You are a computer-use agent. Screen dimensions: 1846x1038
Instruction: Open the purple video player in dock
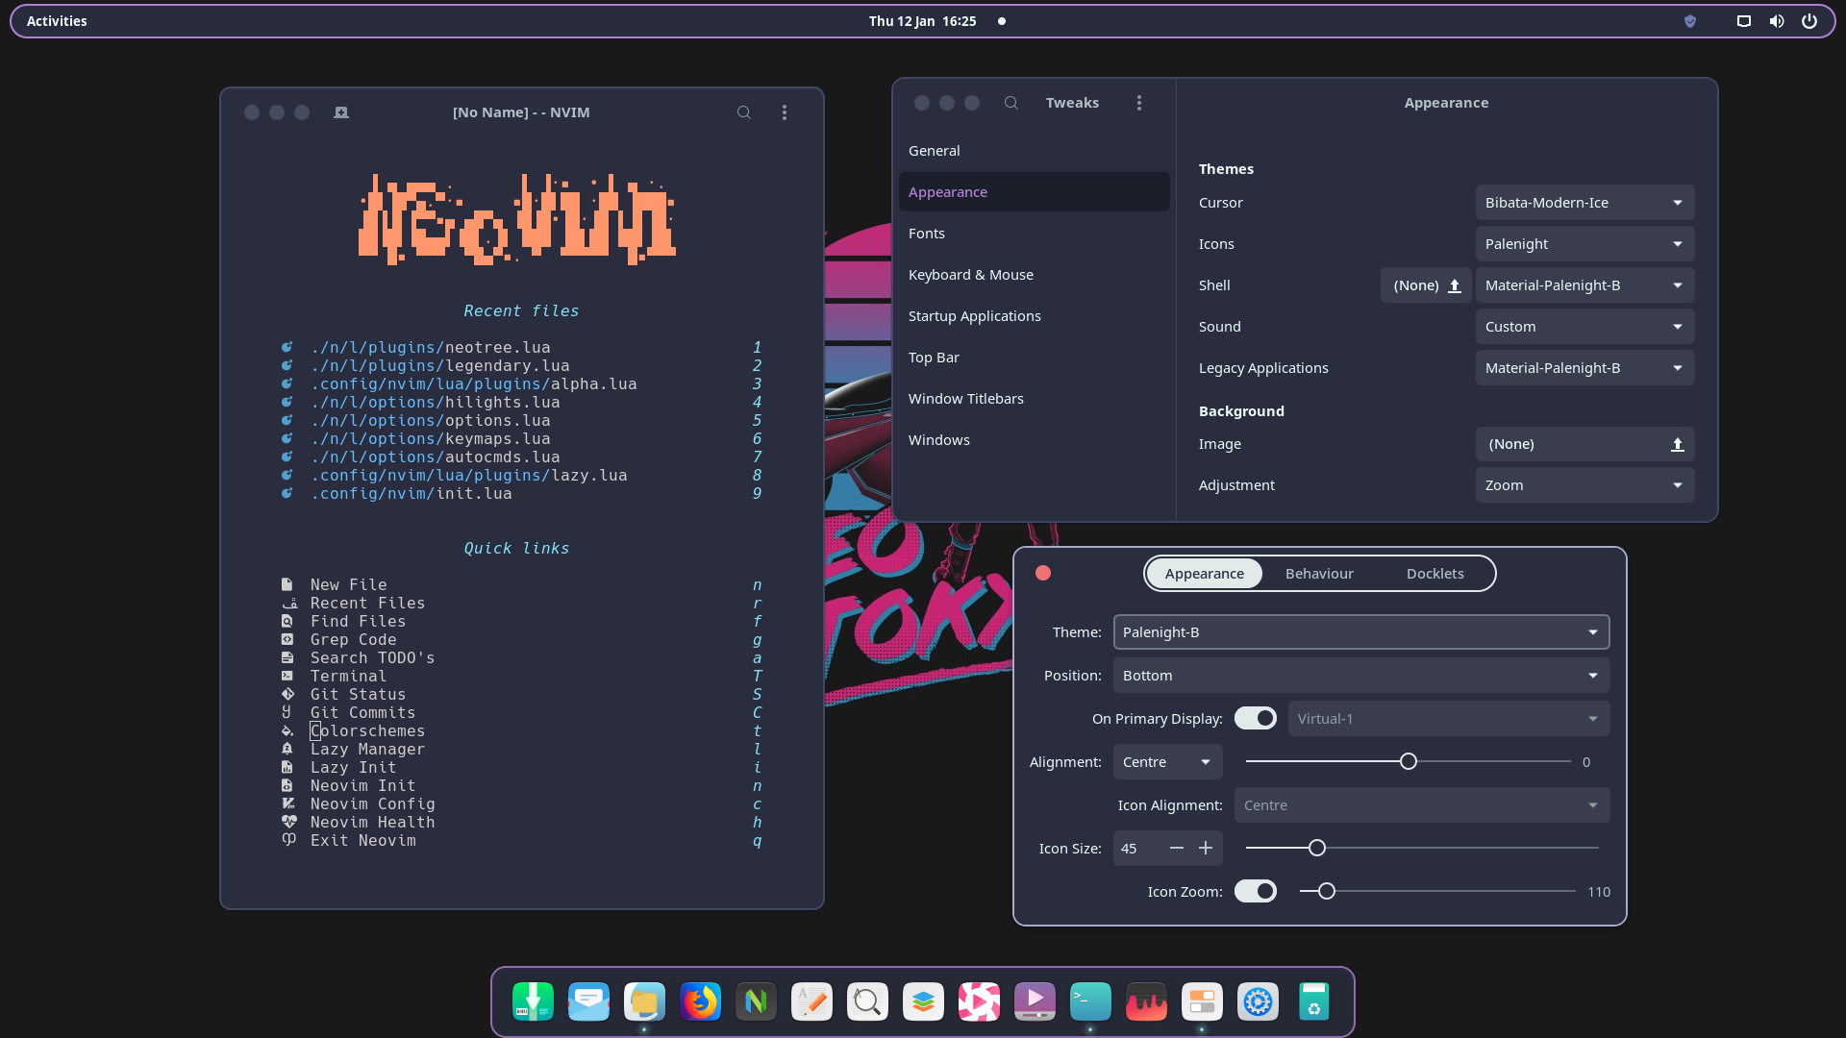pyautogui.click(x=1035, y=1001)
